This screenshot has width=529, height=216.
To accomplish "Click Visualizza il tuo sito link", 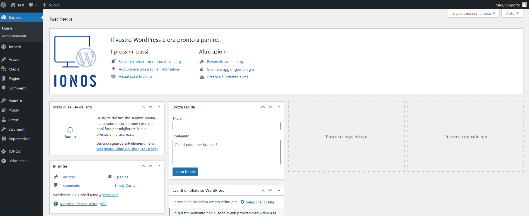I will click(135, 76).
